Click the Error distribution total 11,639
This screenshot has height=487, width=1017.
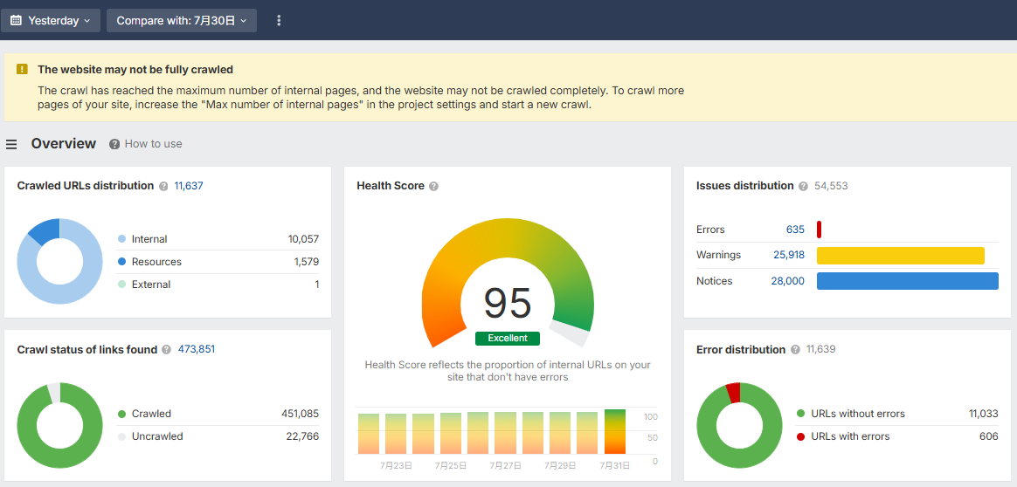pyautogui.click(x=821, y=349)
